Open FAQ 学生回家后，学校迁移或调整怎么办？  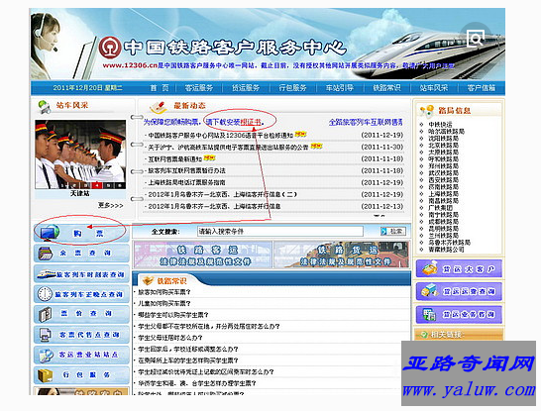(188, 350)
